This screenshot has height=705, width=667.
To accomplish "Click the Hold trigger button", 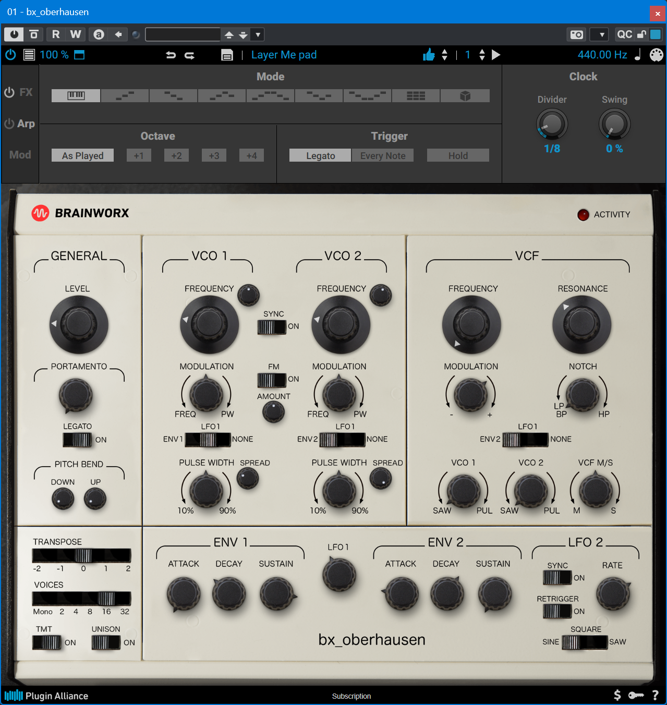I will pyautogui.click(x=458, y=155).
